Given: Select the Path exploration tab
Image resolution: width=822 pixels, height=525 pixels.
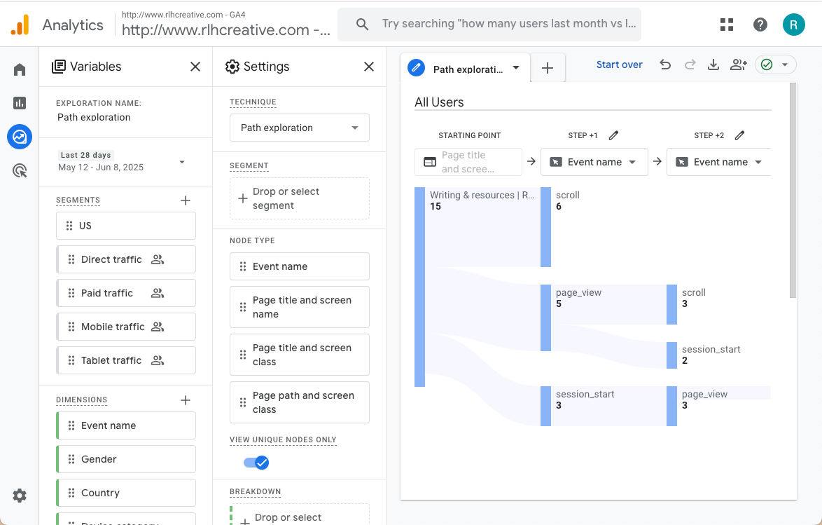Looking at the screenshot, I should pyautogui.click(x=466, y=69).
